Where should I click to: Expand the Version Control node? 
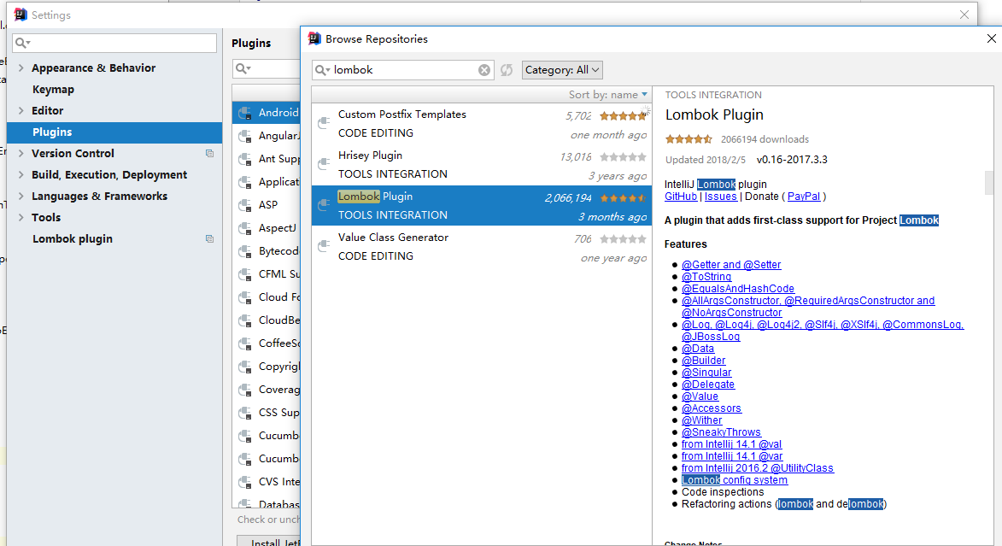click(21, 154)
